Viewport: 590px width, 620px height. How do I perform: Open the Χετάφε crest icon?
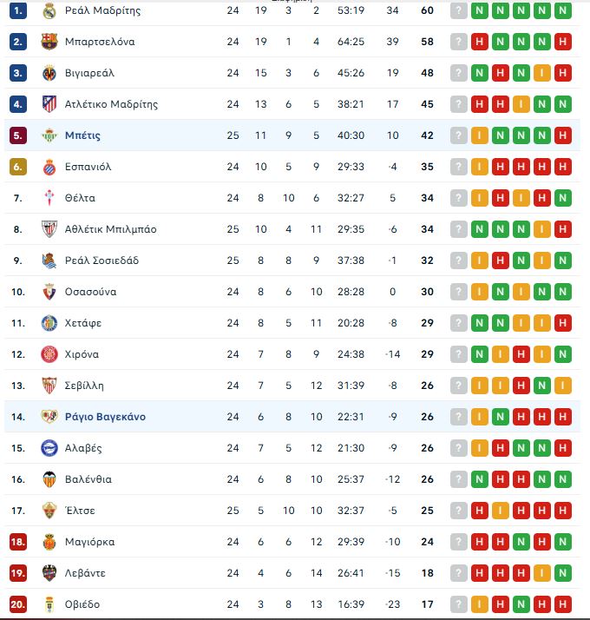click(x=49, y=323)
